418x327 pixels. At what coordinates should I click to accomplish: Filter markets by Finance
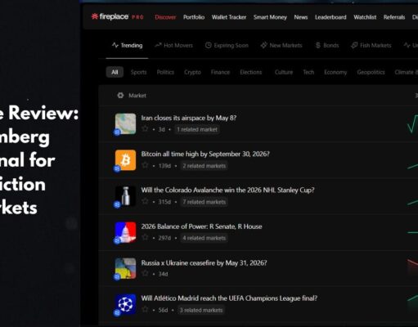click(220, 72)
